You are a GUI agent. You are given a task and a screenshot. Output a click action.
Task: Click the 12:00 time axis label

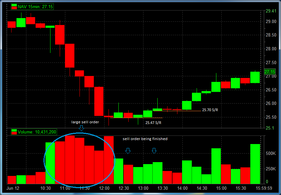tap(104, 188)
